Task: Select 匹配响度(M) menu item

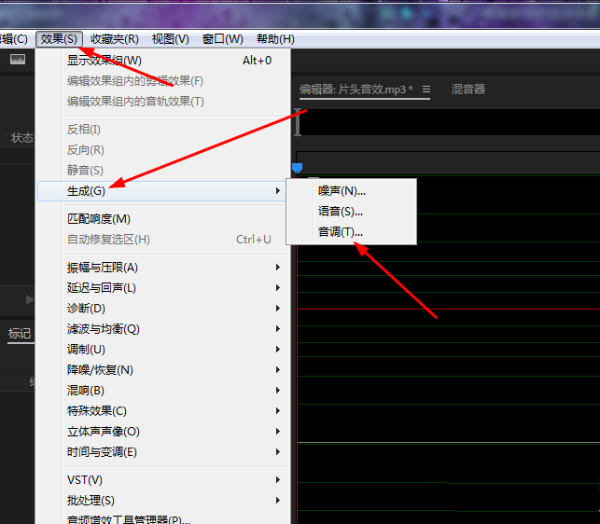Action: coord(164,219)
